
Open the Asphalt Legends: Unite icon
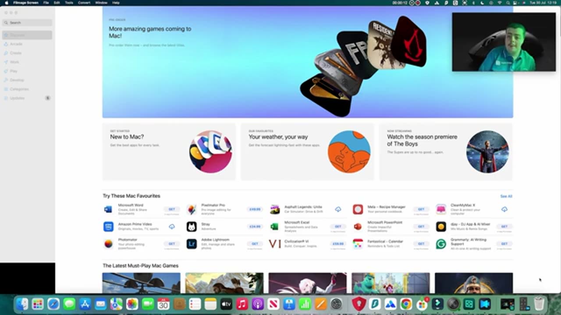pos(275,209)
